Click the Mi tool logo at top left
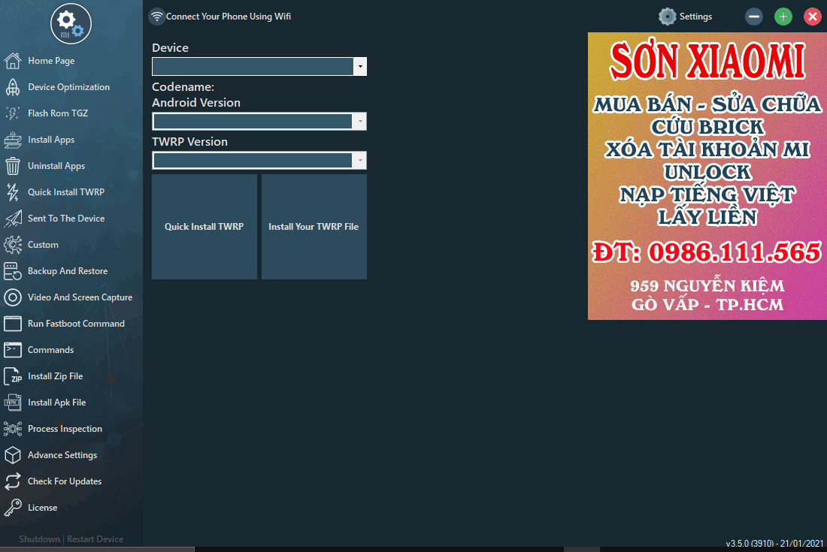This screenshot has width=827, height=552. [x=71, y=23]
